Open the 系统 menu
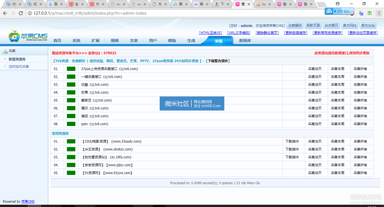384x207 pixels. click(76, 40)
